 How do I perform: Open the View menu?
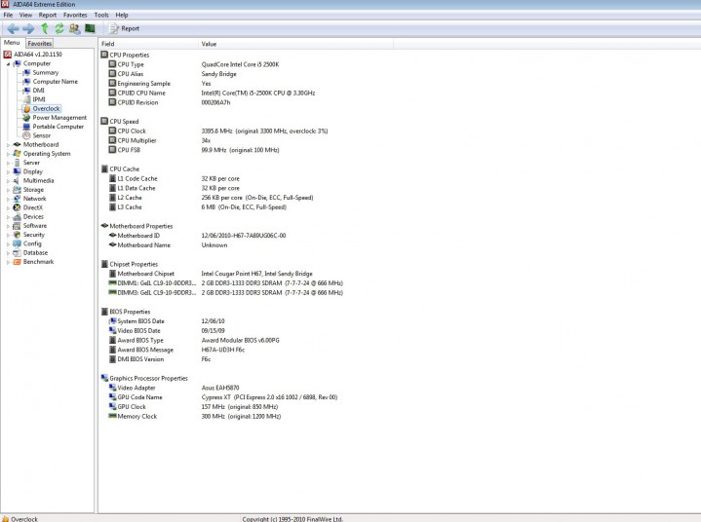pos(25,15)
